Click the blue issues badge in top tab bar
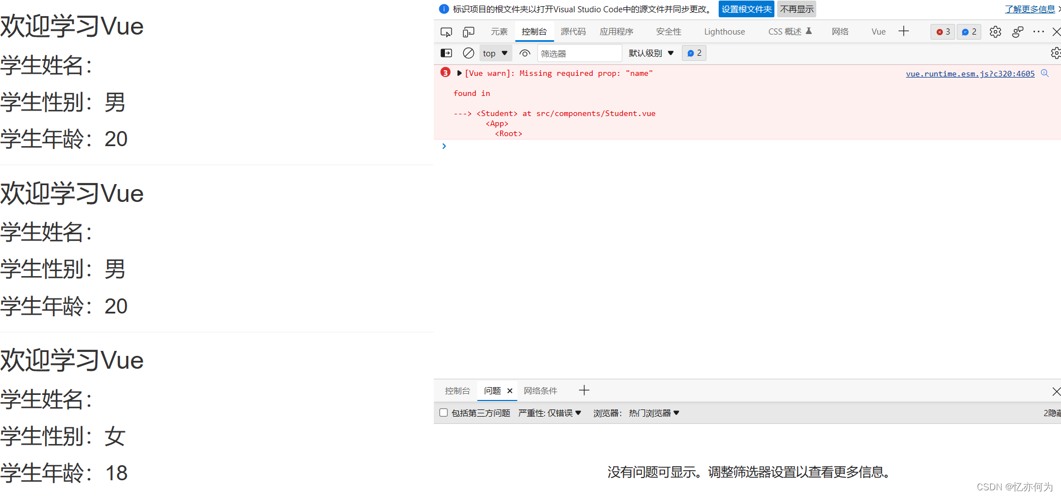Viewport: 1061px width, 497px height. (969, 32)
